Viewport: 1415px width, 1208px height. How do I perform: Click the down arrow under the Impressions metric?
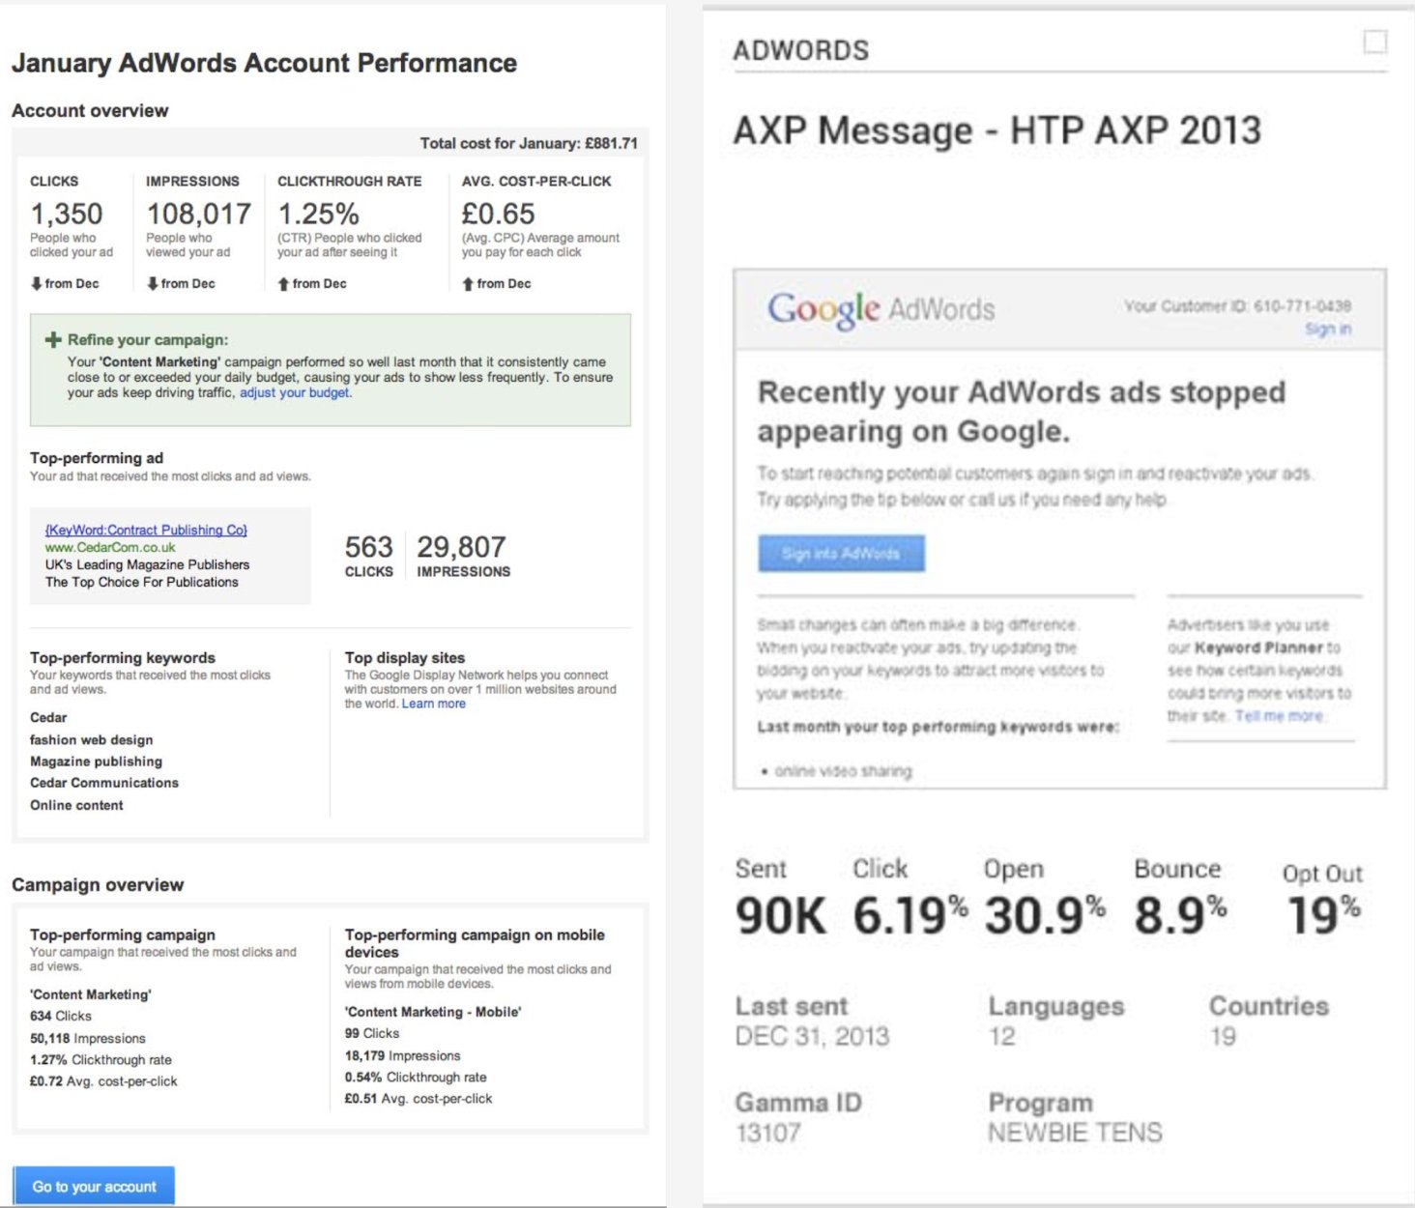(x=153, y=283)
